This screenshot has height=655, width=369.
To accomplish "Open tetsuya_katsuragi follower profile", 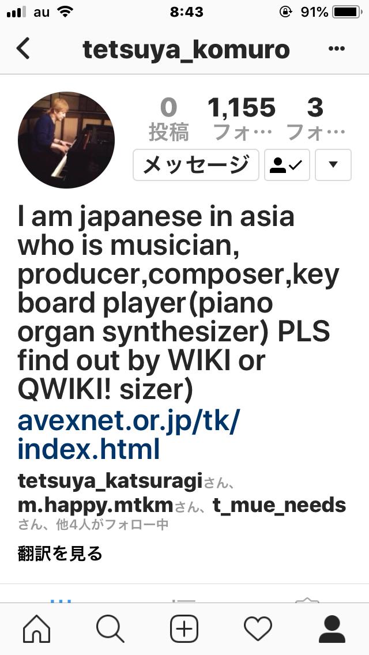I will point(110,481).
